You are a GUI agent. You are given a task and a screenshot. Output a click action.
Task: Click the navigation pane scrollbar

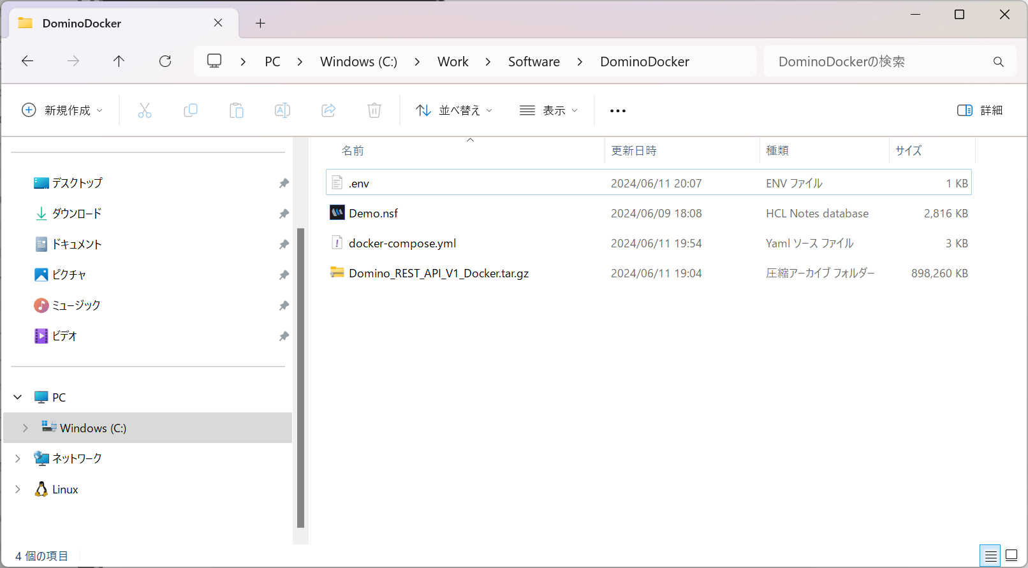[301, 378]
